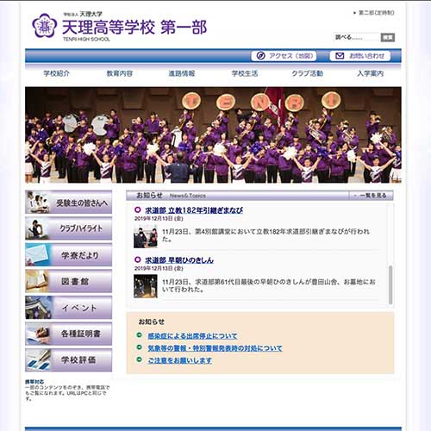Click the Tenri High School plum-blossom logo

[x=44, y=26]
